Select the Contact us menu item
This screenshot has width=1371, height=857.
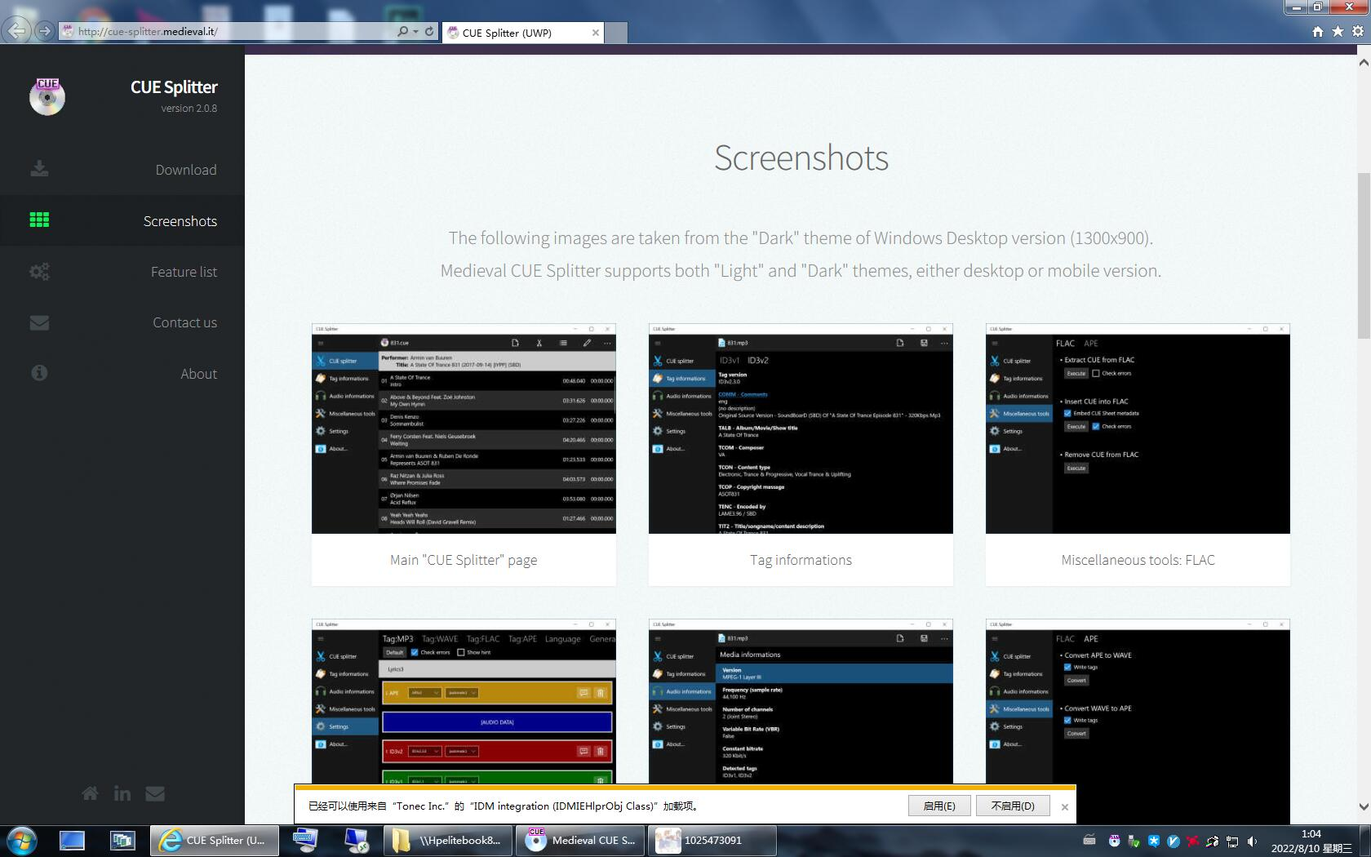pos(122,322)
